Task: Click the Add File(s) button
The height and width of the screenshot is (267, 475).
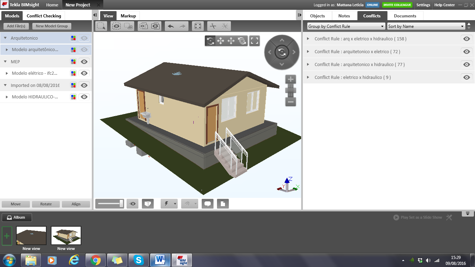Action: pos(16,26)
